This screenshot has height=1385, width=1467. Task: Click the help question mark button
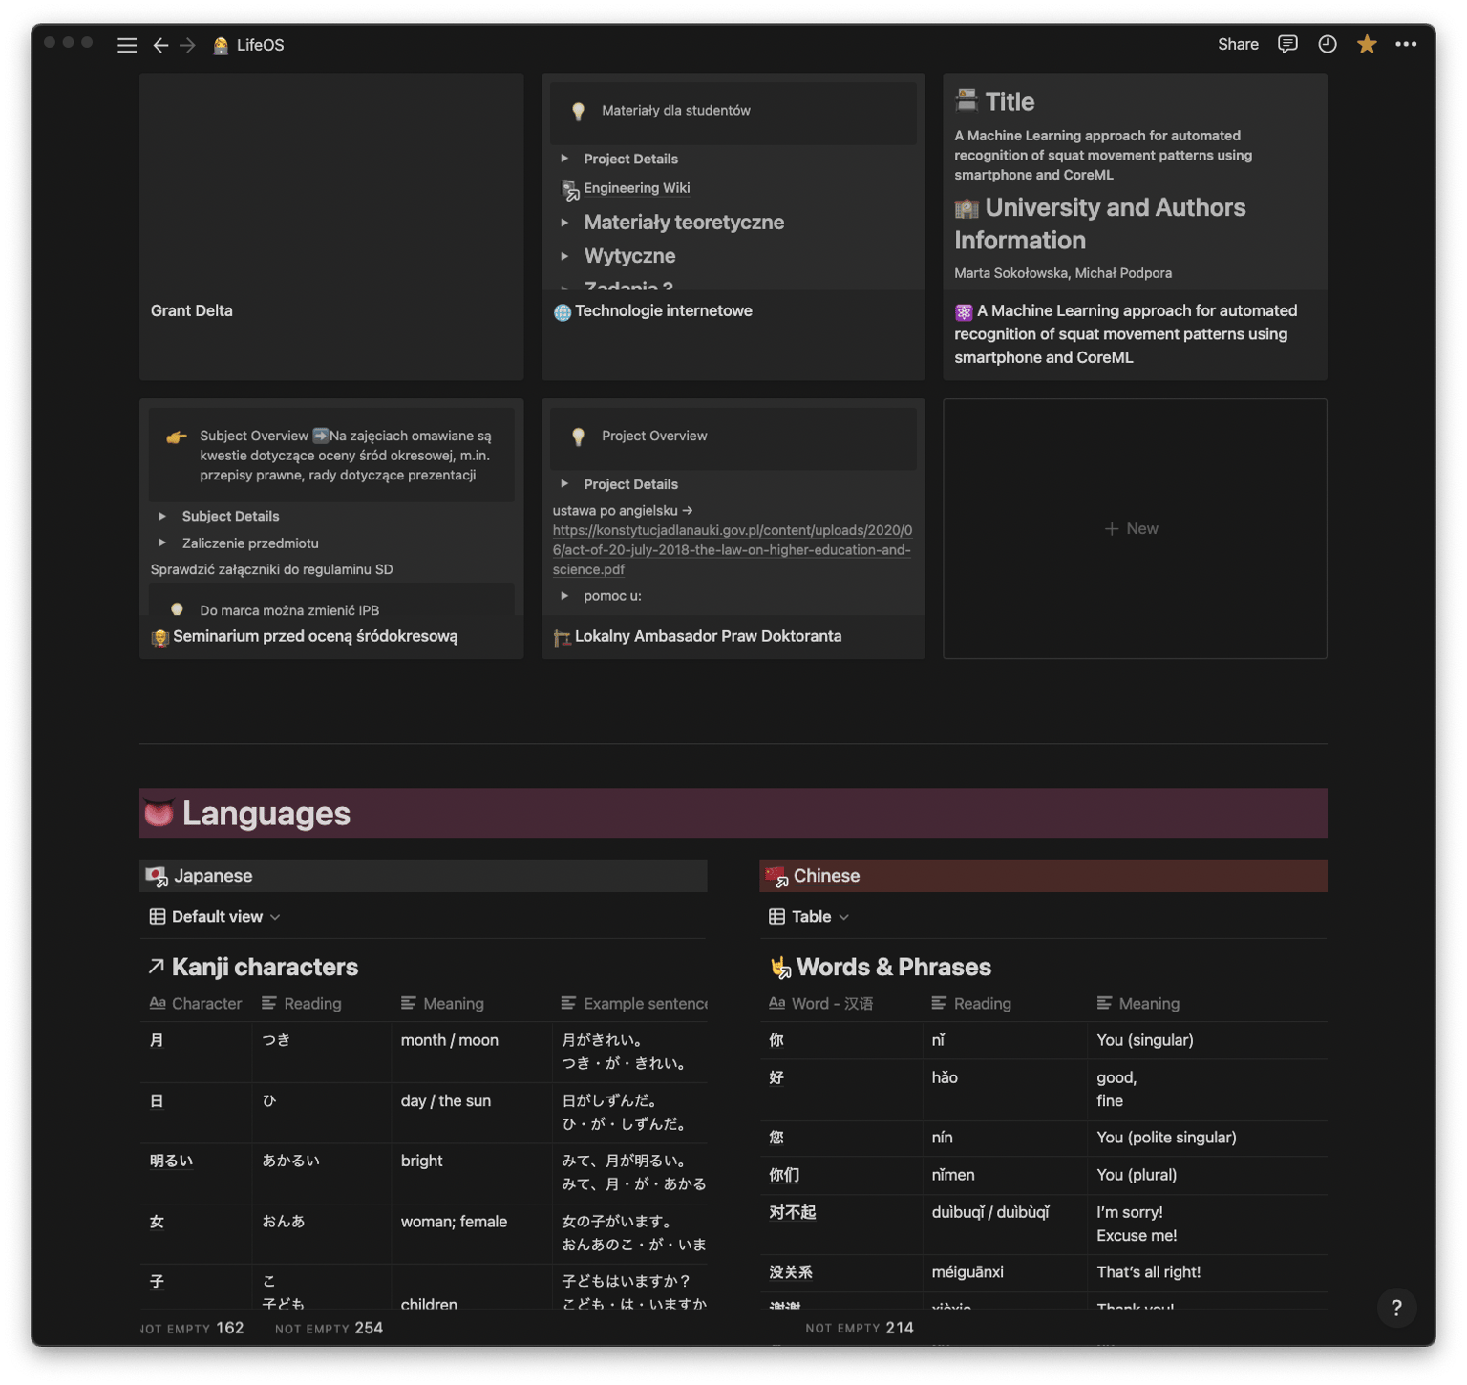(x=1396, y=1308)
